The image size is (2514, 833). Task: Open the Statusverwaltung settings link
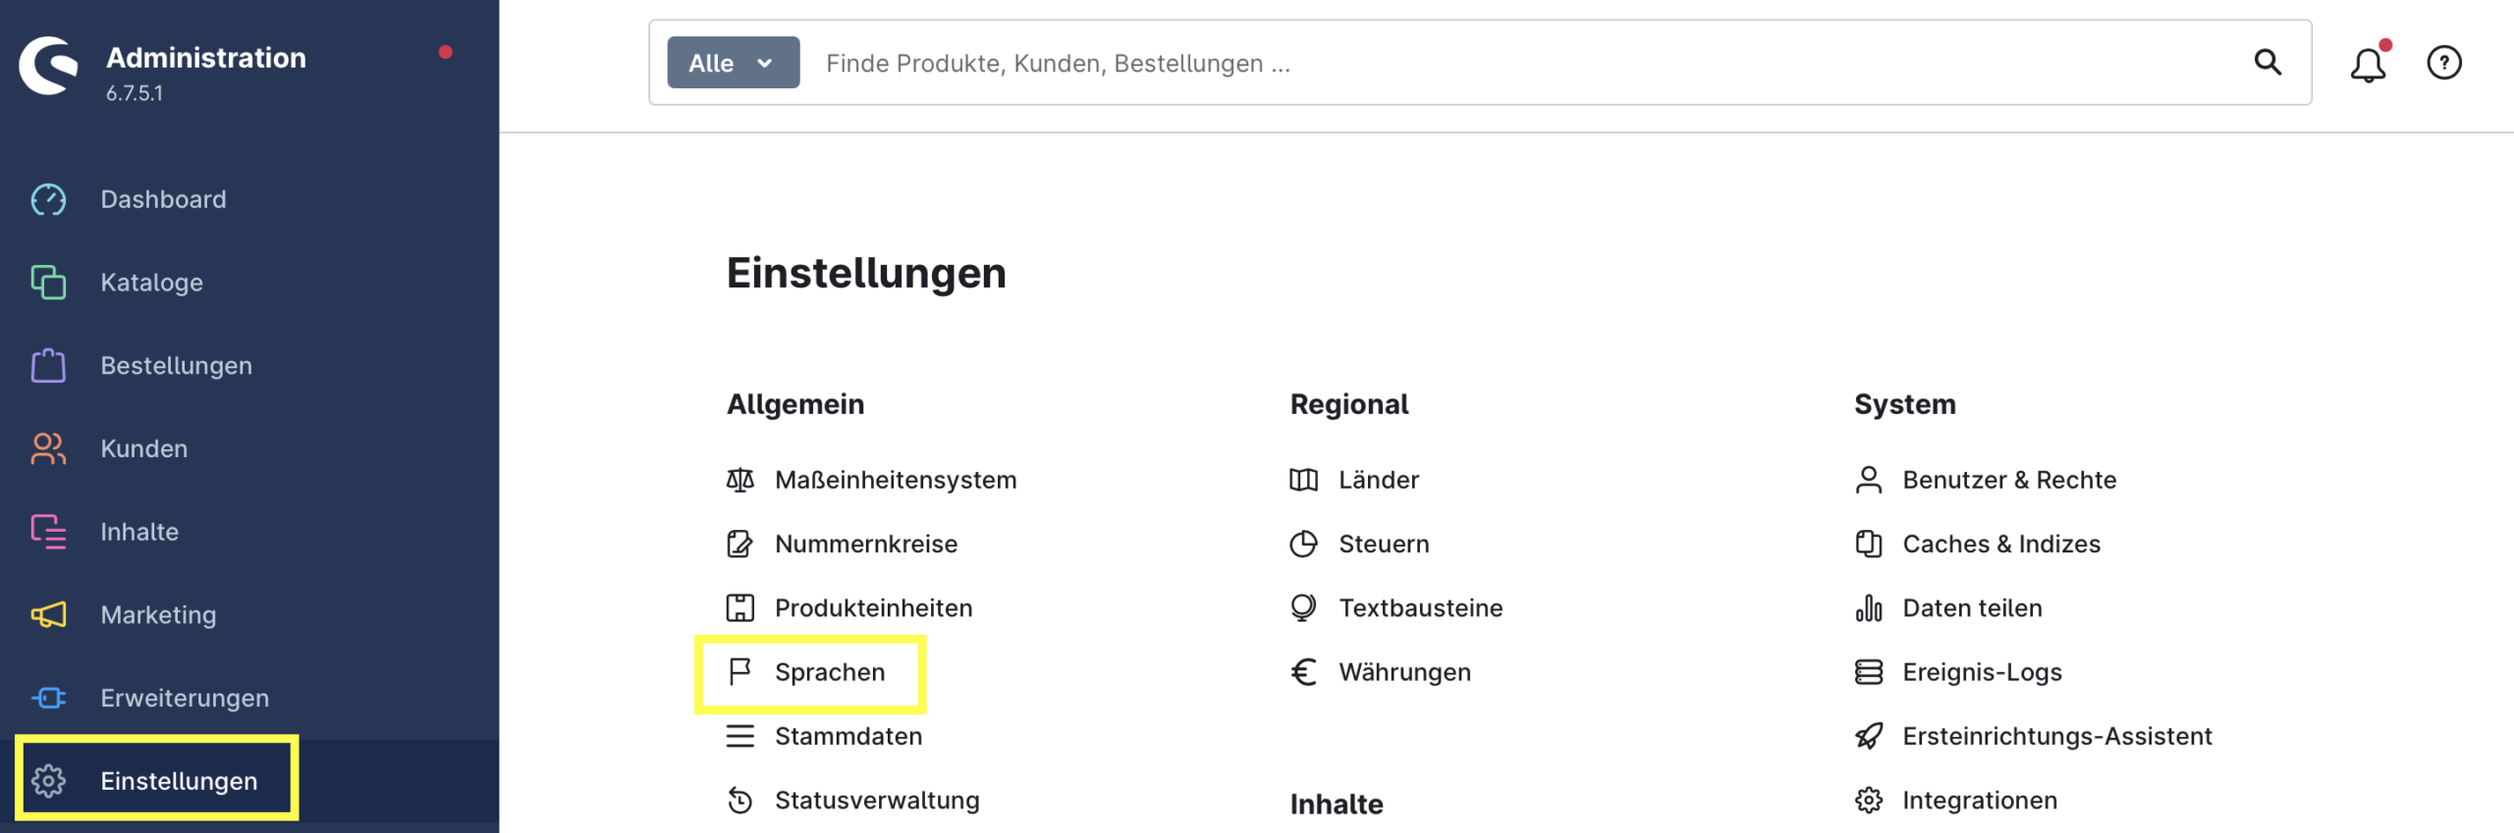pyautogui.click(x=877, y=801)
